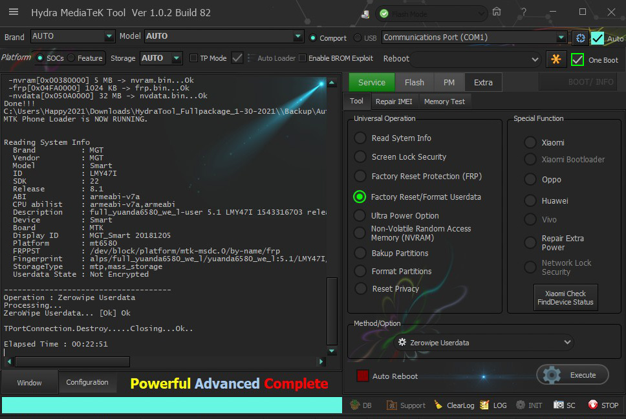Screen dimensions: 626x419
Task: Toggle the red Auto Reboot box
Action: (363, 376)
